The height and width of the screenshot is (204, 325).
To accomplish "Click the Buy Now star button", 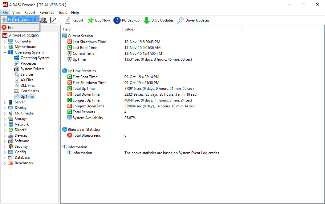I will pyautogui.click(x=99, y=20).
